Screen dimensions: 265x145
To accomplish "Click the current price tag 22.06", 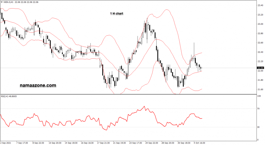I will 261,68.
